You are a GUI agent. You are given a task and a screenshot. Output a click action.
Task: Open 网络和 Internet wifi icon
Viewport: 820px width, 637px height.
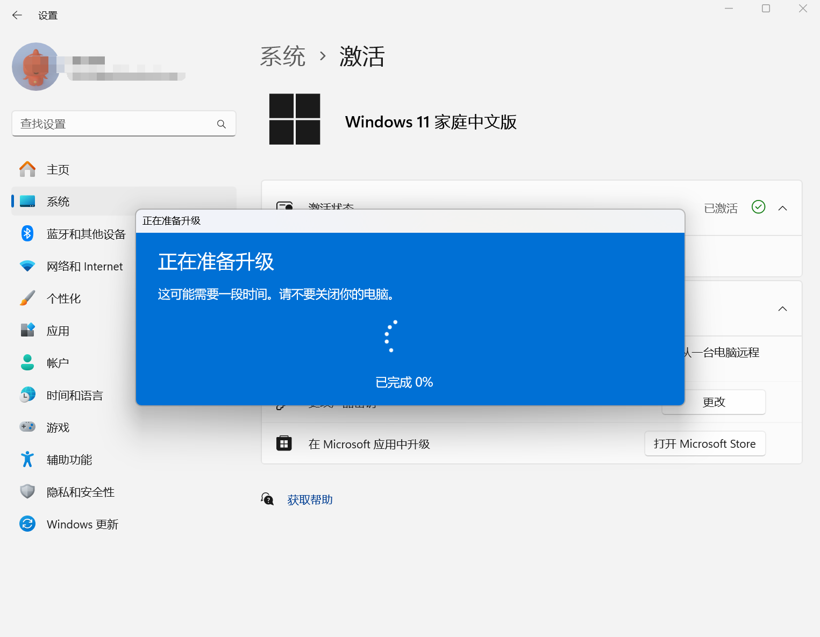27,266
